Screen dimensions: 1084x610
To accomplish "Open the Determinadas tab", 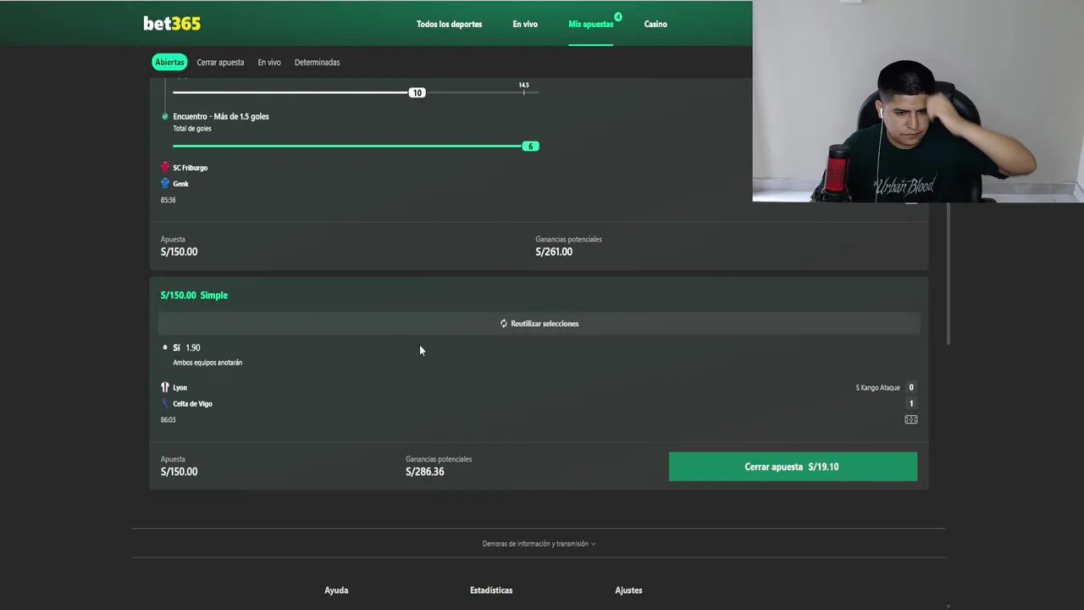I will coord(317,62).
